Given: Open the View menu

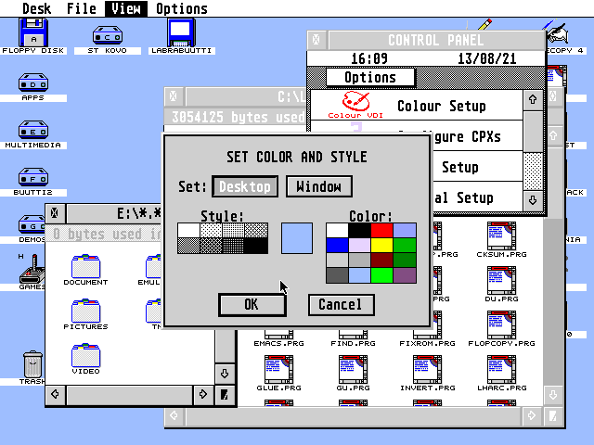Looking at the screenshot, I should click(x=126, y=8).
